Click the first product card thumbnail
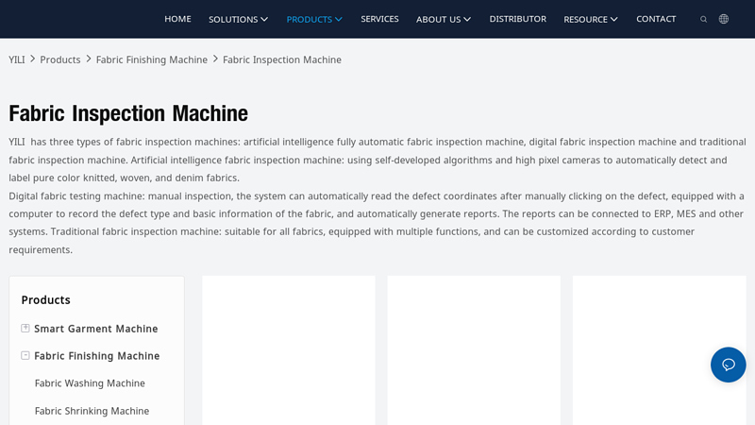755x425 pixels. click(288, 350)
